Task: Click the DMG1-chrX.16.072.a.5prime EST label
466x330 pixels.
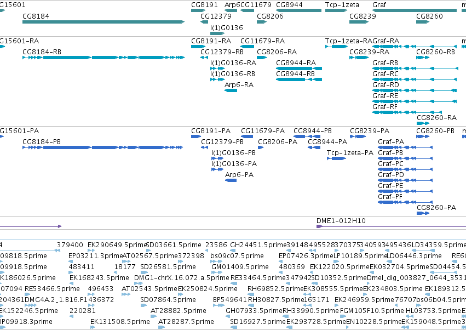Action: [x=182, y=277]
